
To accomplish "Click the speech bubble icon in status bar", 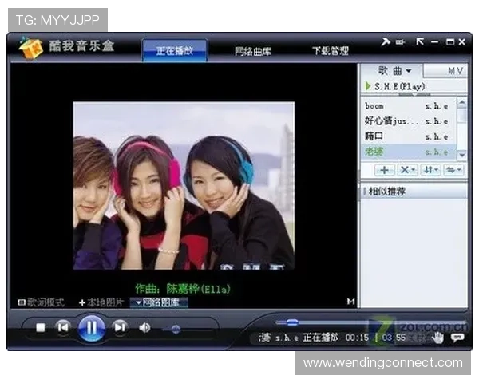I will coord(457,338).
